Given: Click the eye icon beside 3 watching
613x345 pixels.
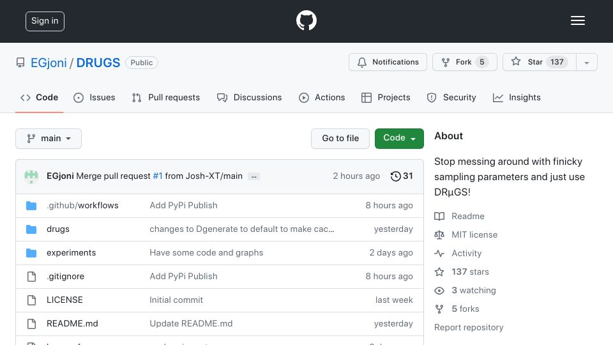Looking at the screenshot, I should coord(439,290).
